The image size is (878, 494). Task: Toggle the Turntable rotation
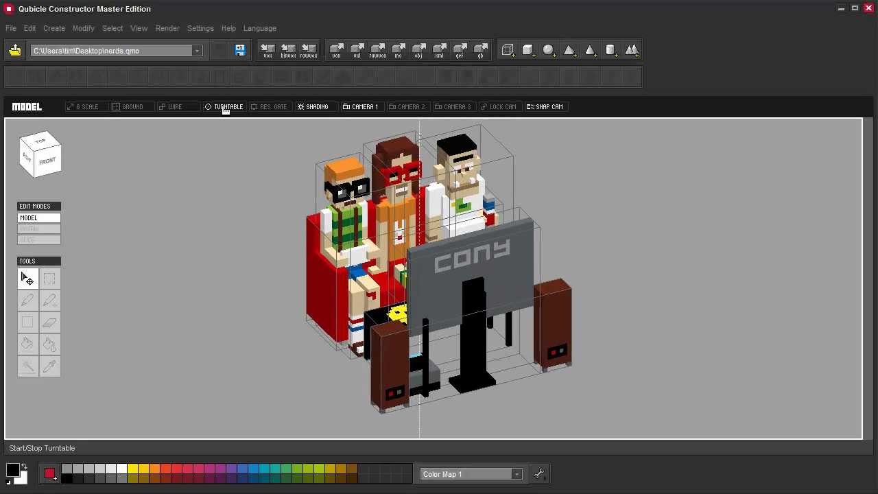224,106
